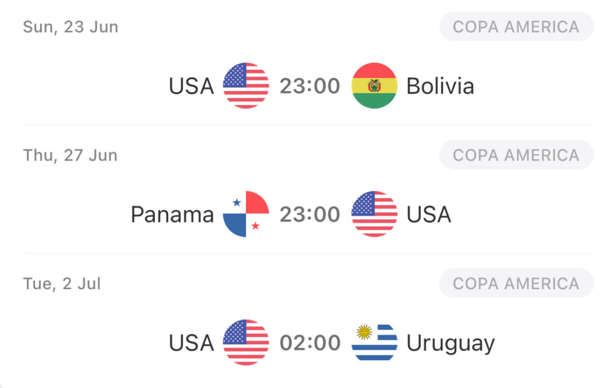Viewport: 610px width, 388px height.
Task: Open the 02:00 USA vs Uruguay kickoff time
Action: (310, 343)
